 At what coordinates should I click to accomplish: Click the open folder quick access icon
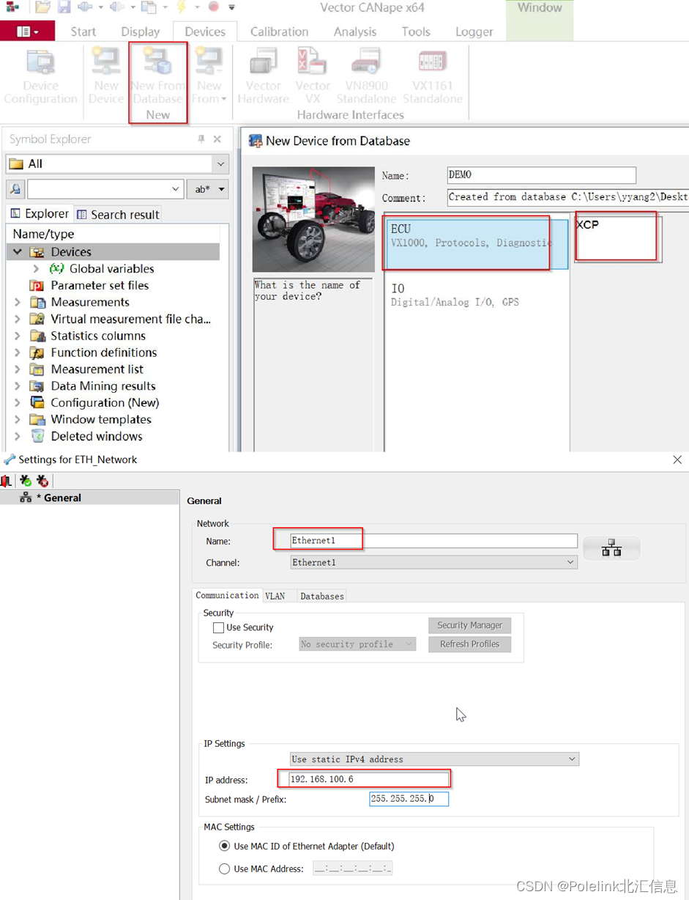[42, 7]
